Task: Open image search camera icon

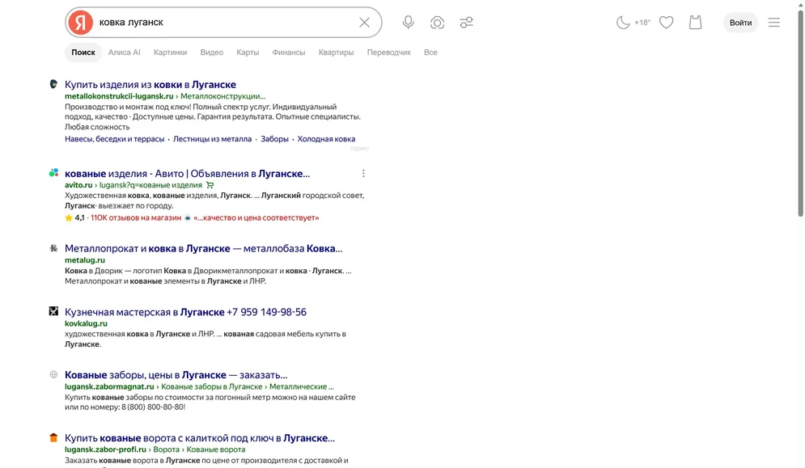Action: coord(437,23)
